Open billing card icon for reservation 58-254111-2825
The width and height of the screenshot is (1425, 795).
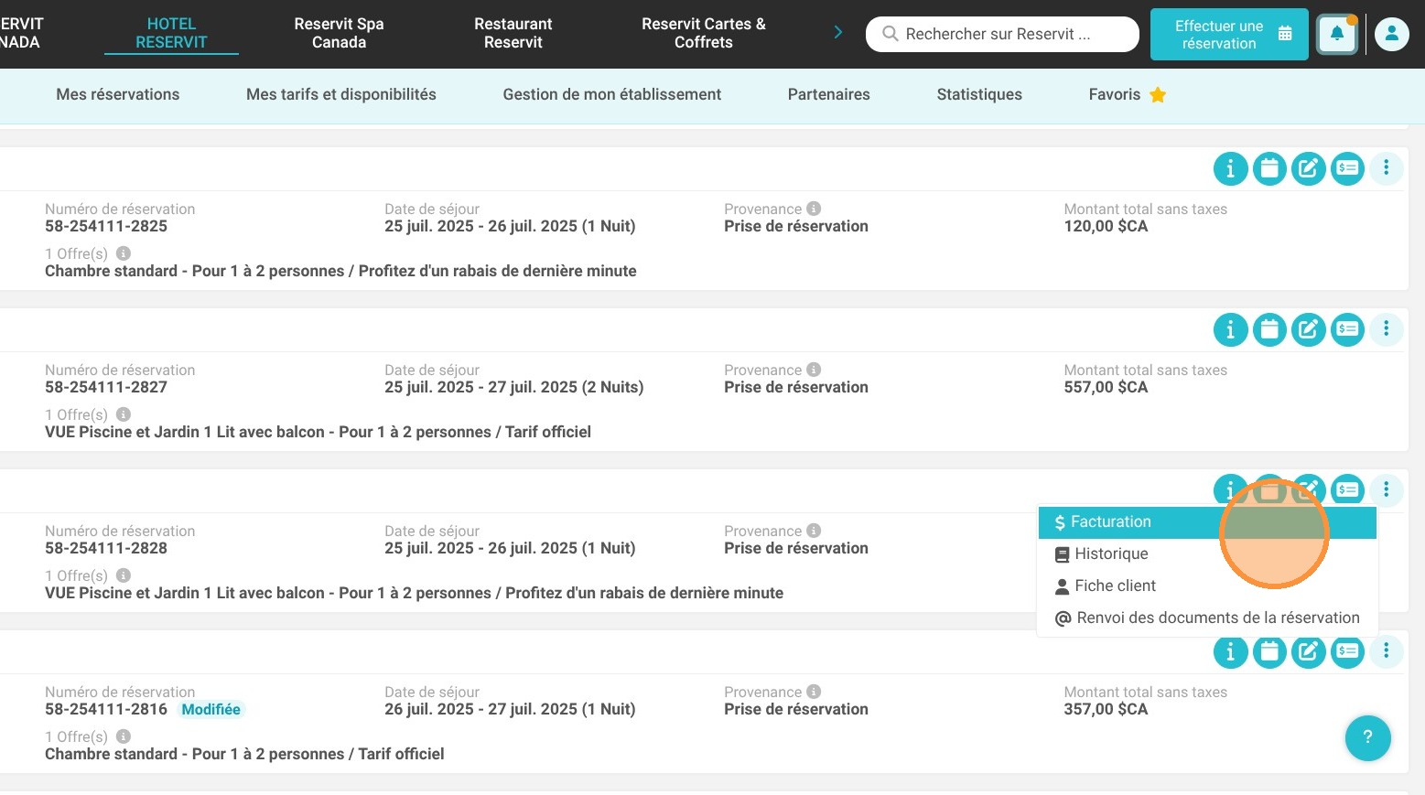(x=1347, y=168)
